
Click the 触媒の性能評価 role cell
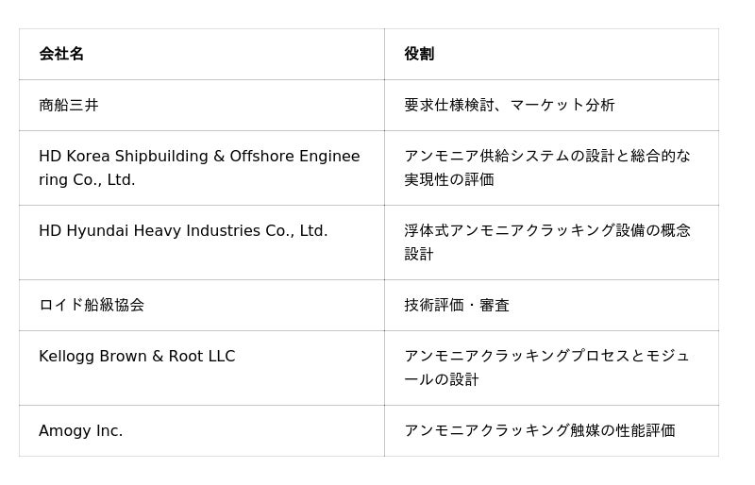point(540,430)
